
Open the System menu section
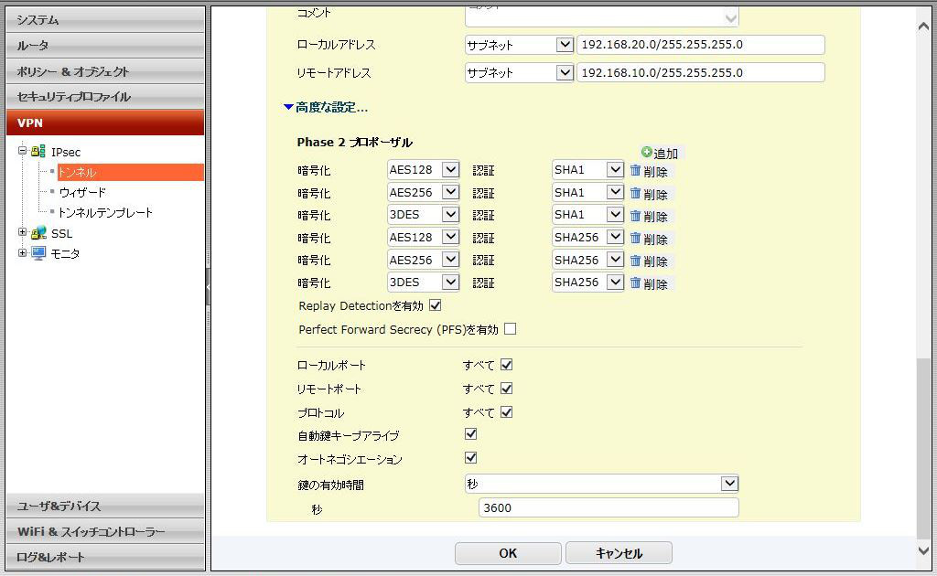(x=105, y=20)
